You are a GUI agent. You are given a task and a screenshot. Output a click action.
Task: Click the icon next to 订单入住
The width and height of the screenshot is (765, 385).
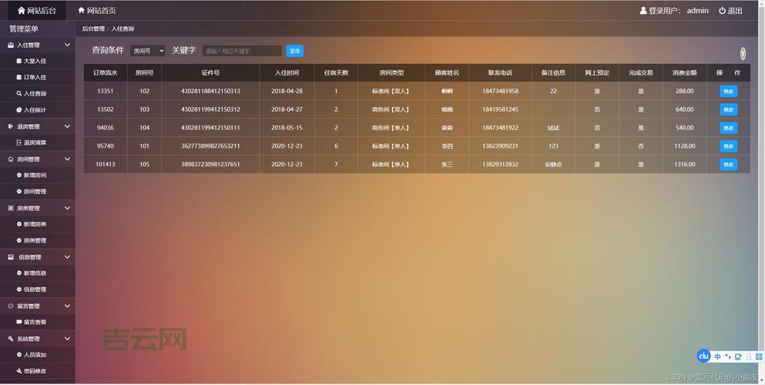(19, 77)
